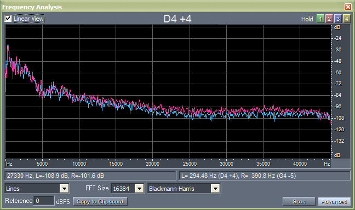The width and height of the screenshot is (355, 210).
Task: Toggle Hold button 2 (red)
Action: click(329, 19)
